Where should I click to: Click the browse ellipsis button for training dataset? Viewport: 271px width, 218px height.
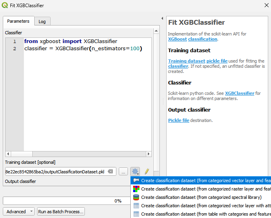click(x=123, y=171)
